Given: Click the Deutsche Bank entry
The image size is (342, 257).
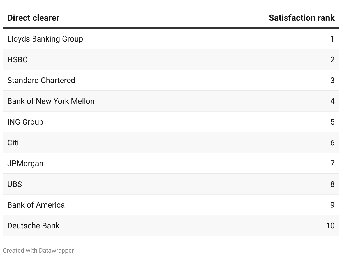Looking at the screenshot, I should [x=33, y=226].
